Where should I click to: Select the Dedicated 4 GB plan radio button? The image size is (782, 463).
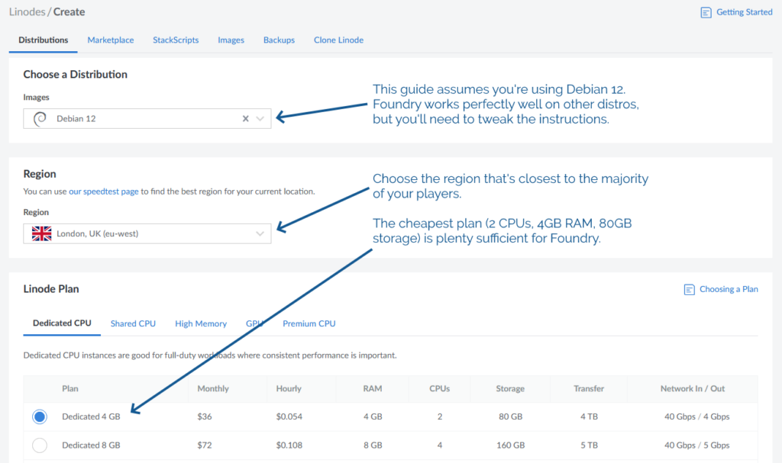tap(39, 416)
